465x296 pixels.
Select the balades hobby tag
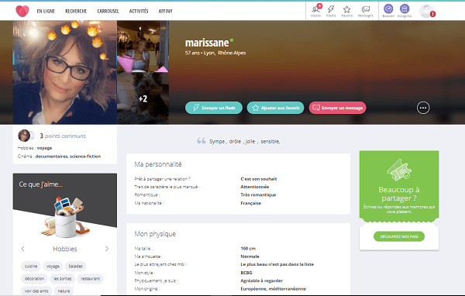[x=76, y=267]
